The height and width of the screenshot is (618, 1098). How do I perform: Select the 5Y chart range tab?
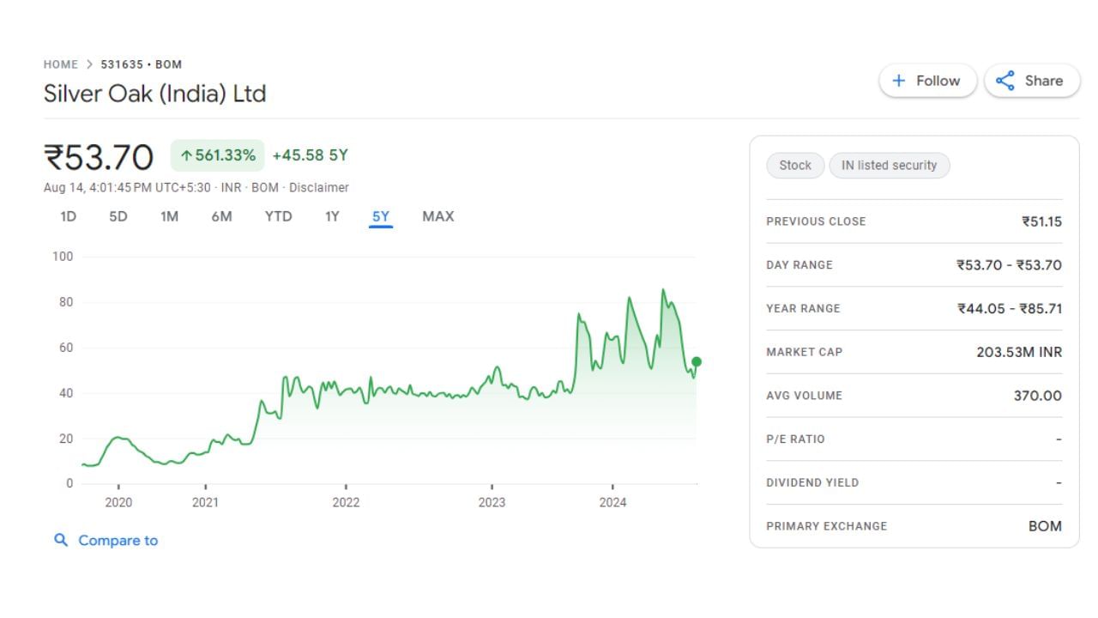point(381,216)
